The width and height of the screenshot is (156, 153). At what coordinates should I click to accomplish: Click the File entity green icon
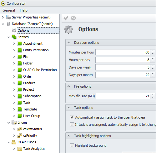[x=20, y=57]
